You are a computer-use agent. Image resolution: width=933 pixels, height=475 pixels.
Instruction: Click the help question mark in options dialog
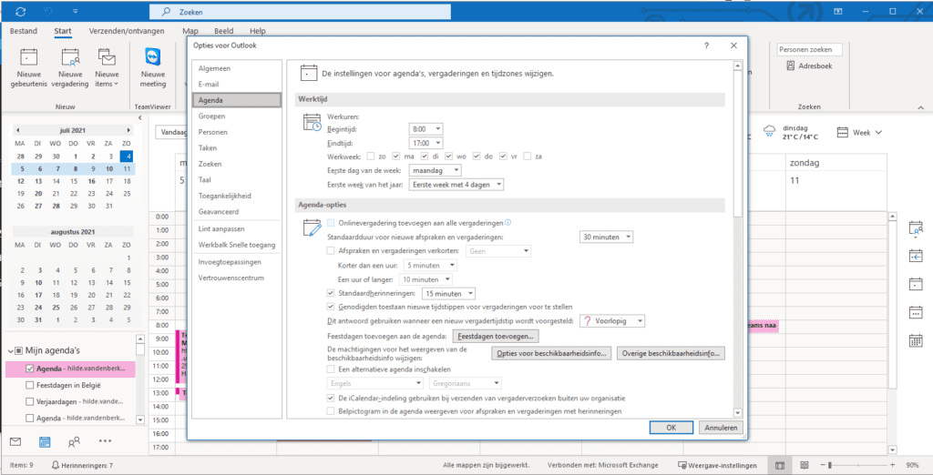(x=706, y=45)
